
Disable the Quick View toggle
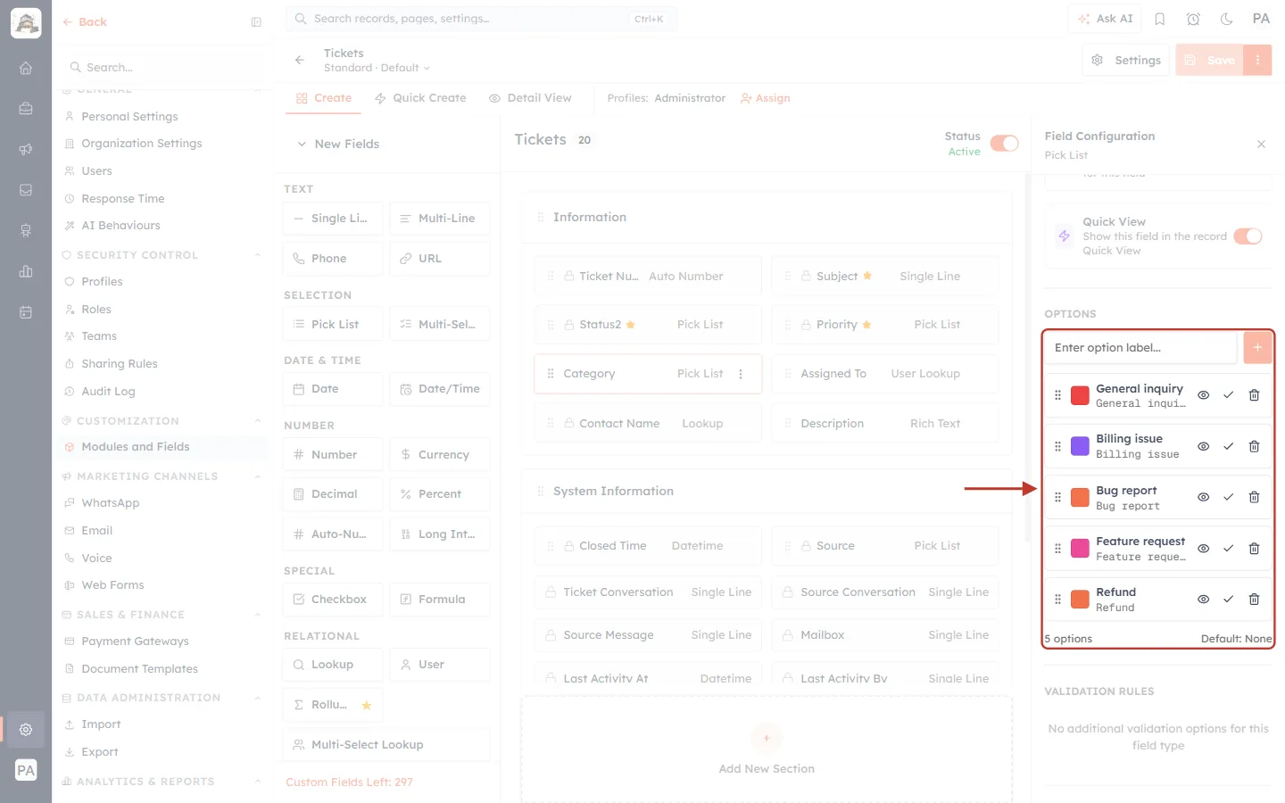1248,236
